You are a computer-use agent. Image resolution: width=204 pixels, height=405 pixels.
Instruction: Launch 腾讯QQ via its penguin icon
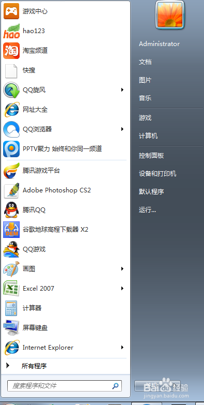point(11,210)
